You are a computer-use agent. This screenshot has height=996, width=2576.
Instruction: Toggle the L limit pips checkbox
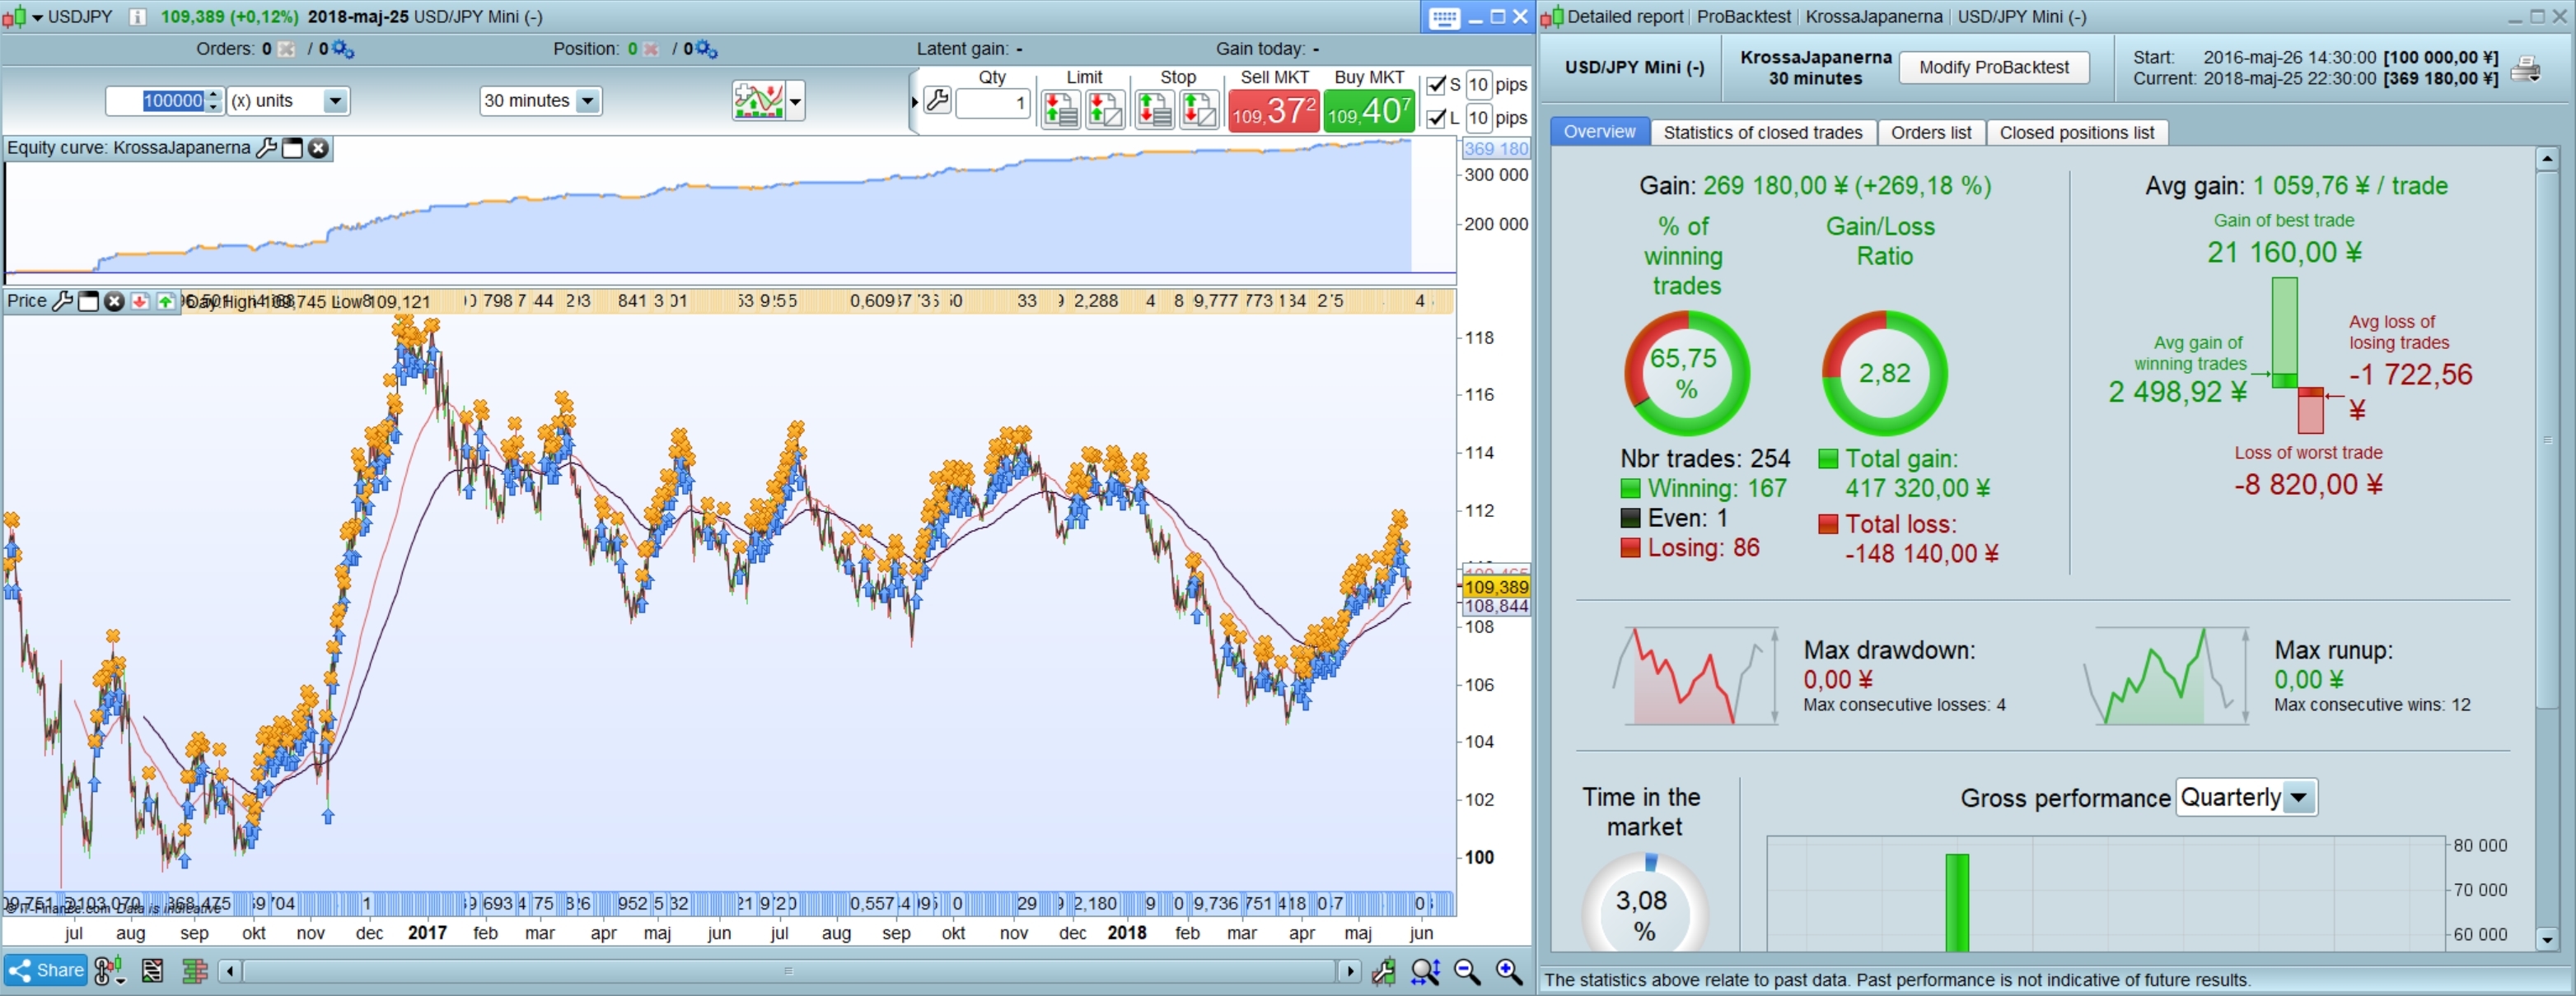(1436, 118)
